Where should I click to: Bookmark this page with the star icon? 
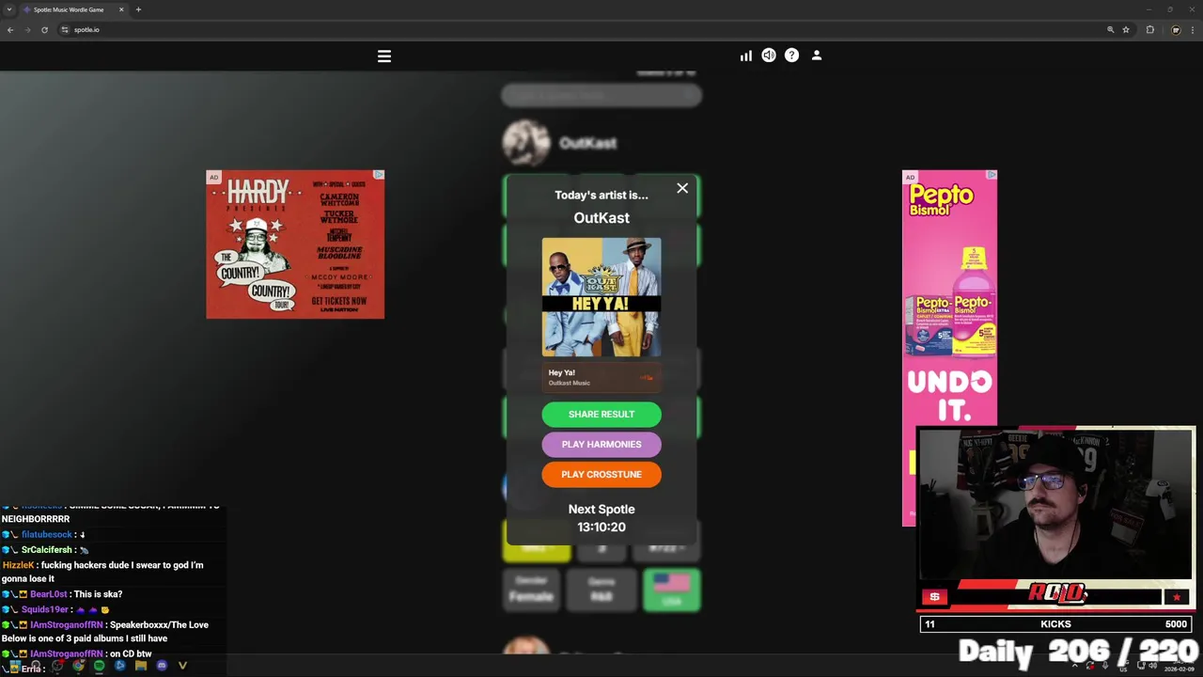point(1126,29)
